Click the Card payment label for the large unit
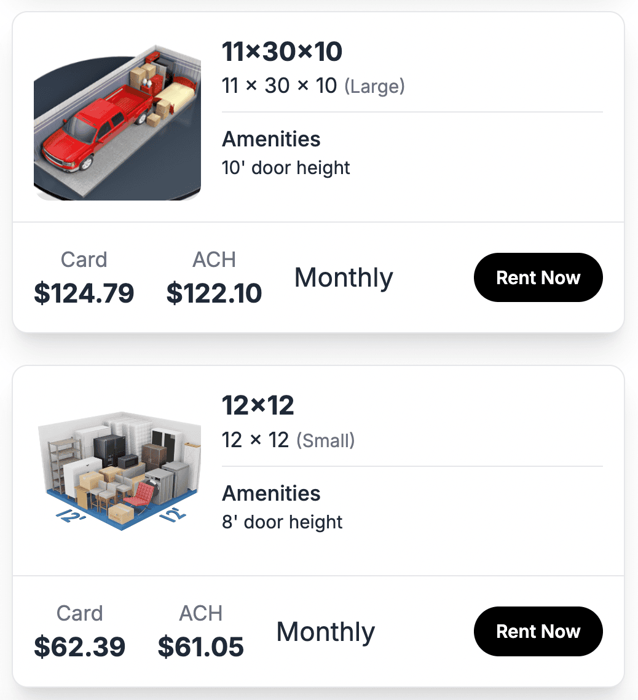Screen dimensions: 638x700 pyautogui.click(x=84, y=260)
